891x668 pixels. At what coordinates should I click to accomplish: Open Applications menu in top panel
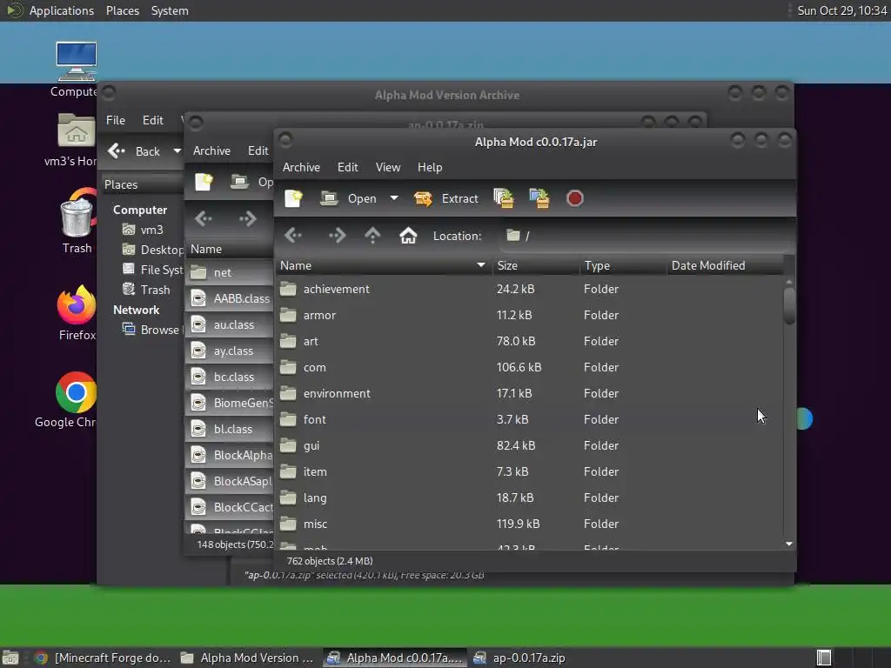[x=62, y=10]
